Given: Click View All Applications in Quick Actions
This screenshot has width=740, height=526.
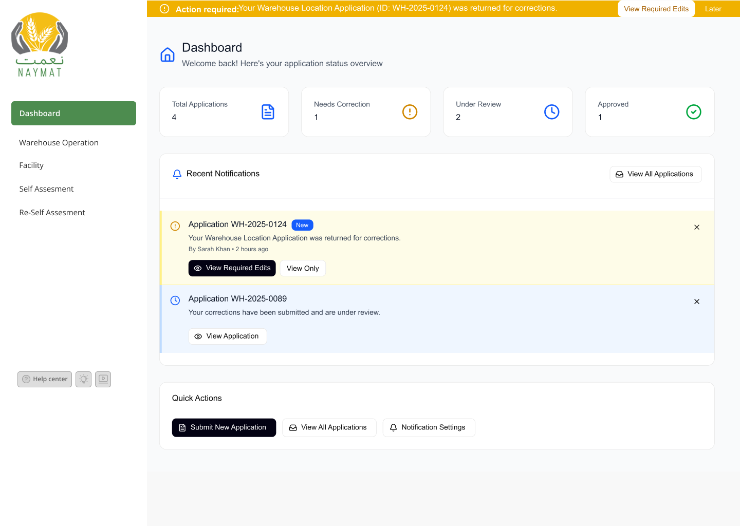Looking at the screenshot, I should (329, 428).
